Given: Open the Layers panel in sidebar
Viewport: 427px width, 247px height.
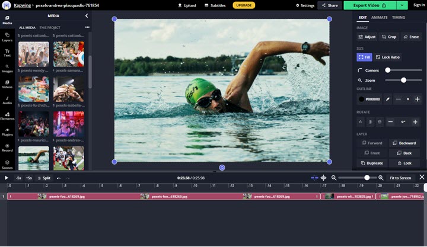Looking at the screenshot, I should 7,37.
